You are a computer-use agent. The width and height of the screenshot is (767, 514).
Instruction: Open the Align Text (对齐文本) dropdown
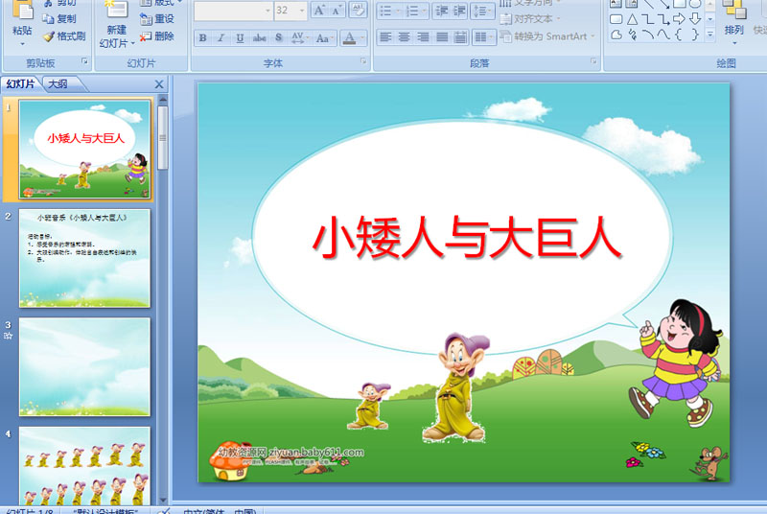tap(530, 19)
